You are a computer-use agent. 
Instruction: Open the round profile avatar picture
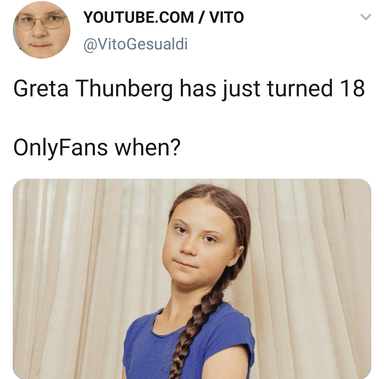(42, 30)
